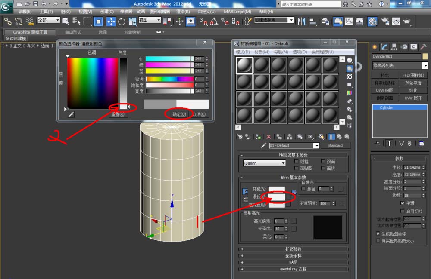431x279 pixels.
Task: Choose the Select and Rotate tool
Action: (x=122, y=21)
